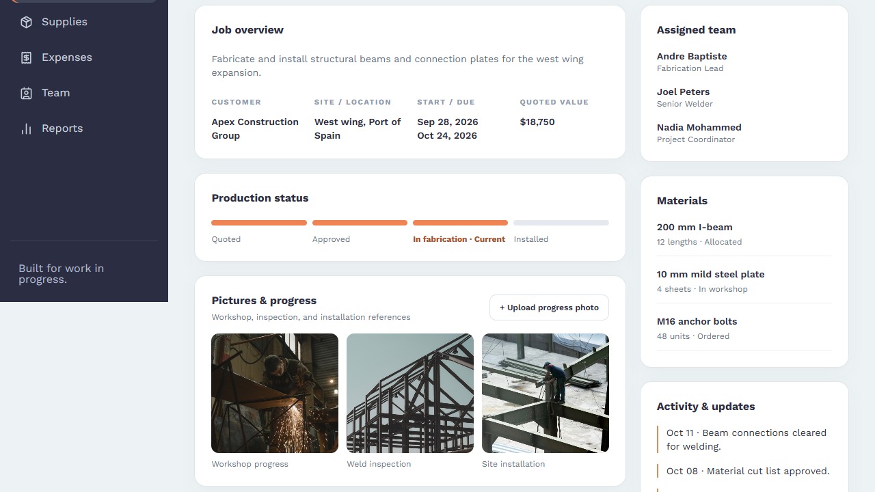View the Weld inspection photo thumbnail
The image size is (875, 492).
click(410, 393)
